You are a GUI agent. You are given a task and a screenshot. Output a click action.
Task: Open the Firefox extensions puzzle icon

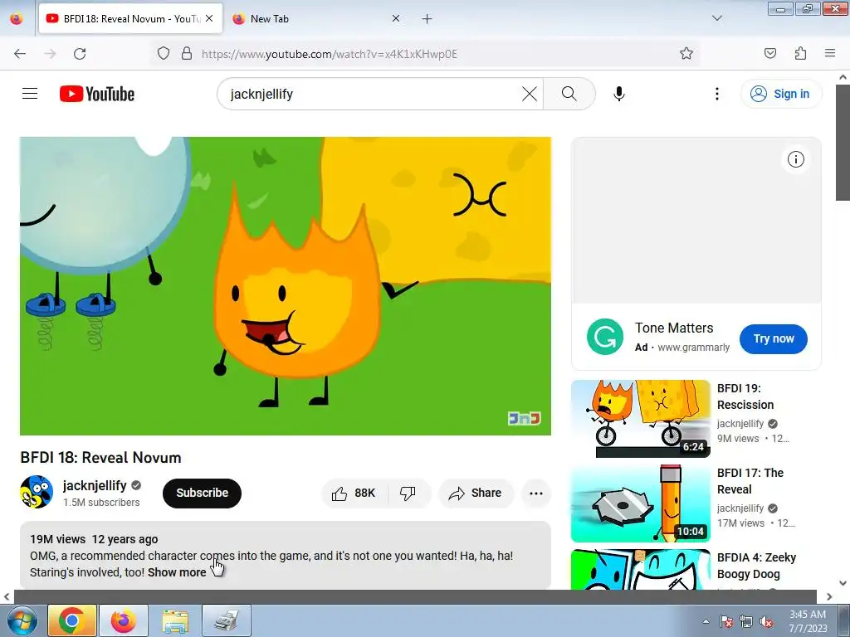click(801, 53)
